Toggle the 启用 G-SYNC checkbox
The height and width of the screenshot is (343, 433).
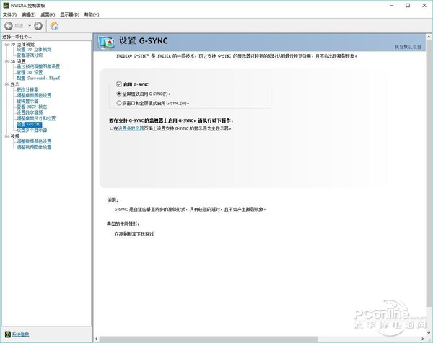click(x=119, y=84)
